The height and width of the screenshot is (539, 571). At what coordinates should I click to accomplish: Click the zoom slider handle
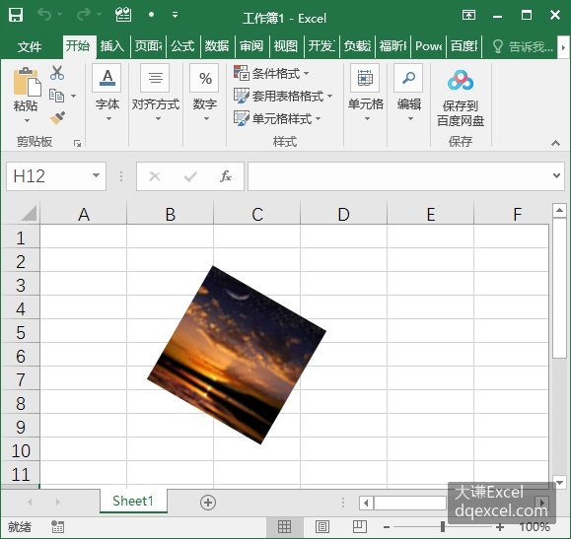click(x=443, y=526)
